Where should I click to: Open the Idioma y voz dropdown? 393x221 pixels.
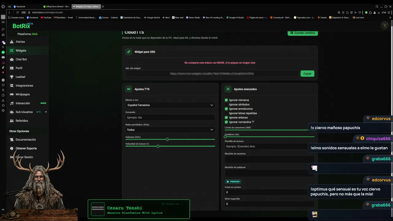(x=170, y=105)
